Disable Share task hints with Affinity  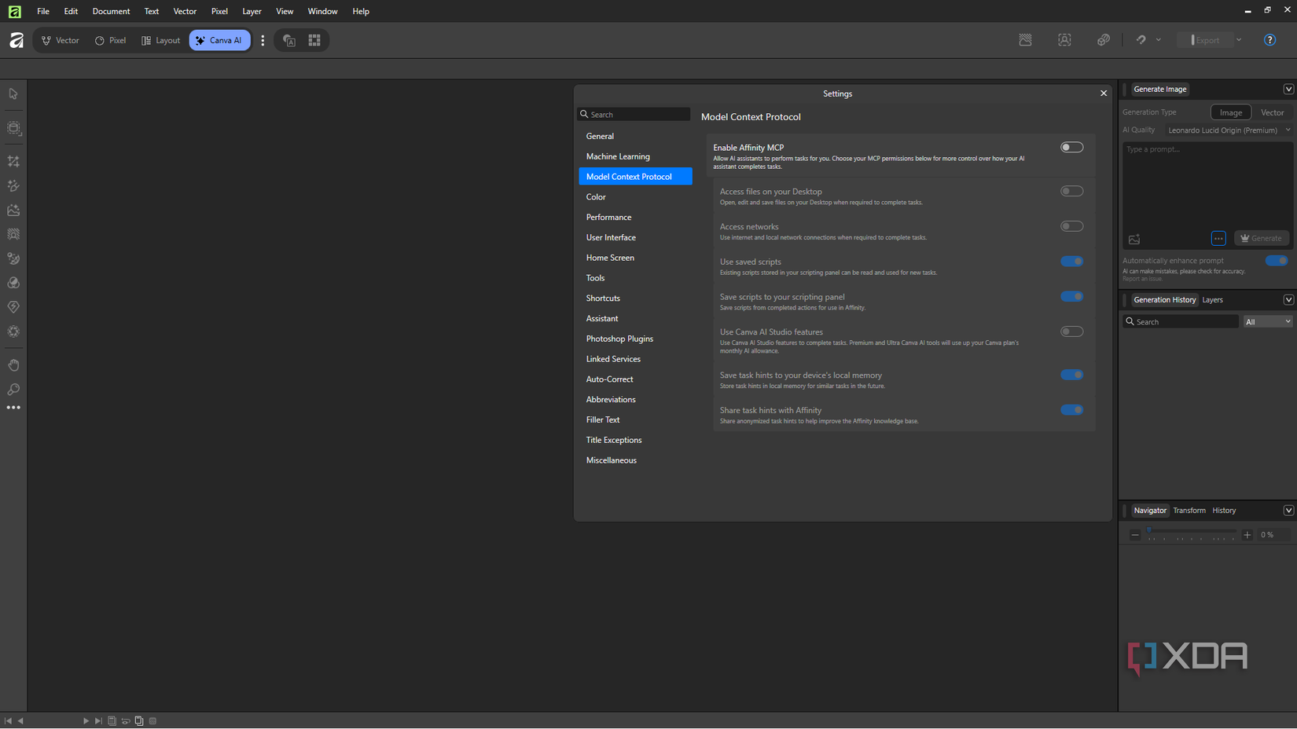1071,410
